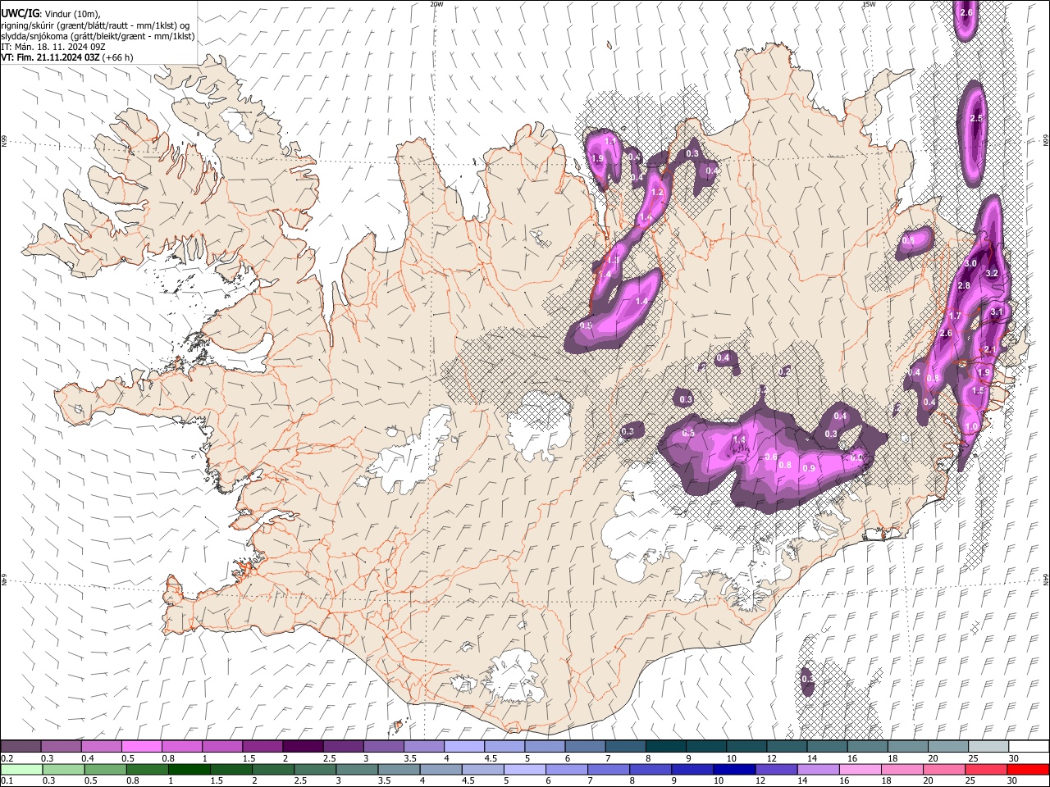Click the 1.7 snowfall value in the east band
Viewport: 1050px width, 787px height.
click(954, 316)
